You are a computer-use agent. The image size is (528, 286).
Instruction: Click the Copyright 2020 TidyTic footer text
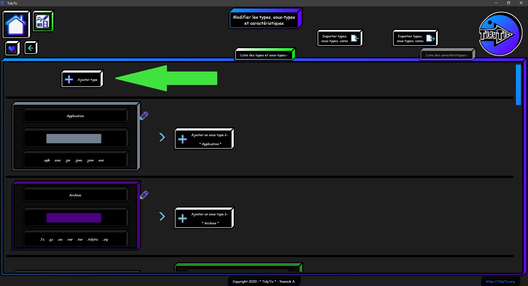click(x=264, y=281)
